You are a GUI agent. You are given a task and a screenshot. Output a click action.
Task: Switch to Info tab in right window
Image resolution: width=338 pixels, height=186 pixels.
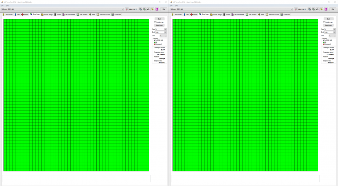(186, 15)
